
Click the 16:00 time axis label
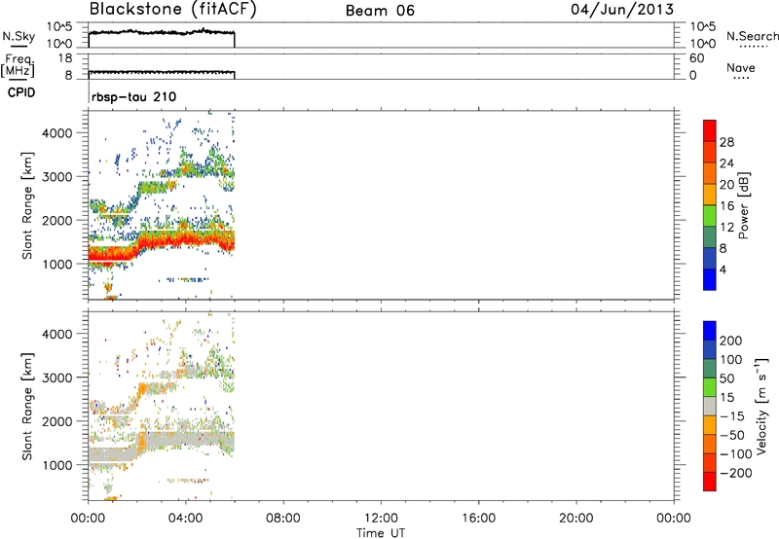478,519
